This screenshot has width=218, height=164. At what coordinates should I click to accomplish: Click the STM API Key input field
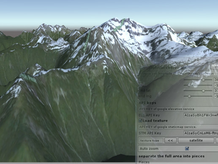[201, 133]
